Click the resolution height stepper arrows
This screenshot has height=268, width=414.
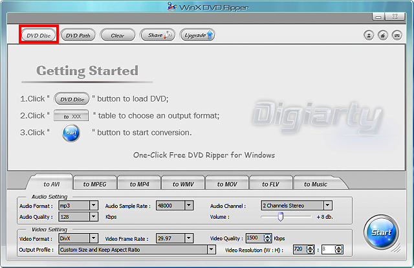tap(339, 249)
